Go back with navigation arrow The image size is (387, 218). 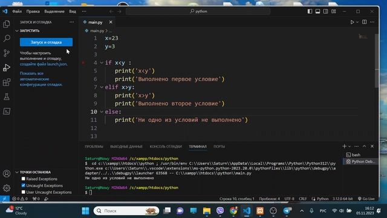[111, 12]
